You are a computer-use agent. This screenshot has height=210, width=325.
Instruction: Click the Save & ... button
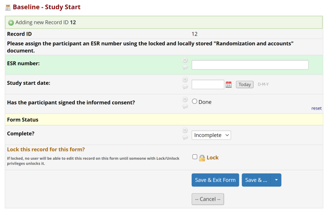256,180
